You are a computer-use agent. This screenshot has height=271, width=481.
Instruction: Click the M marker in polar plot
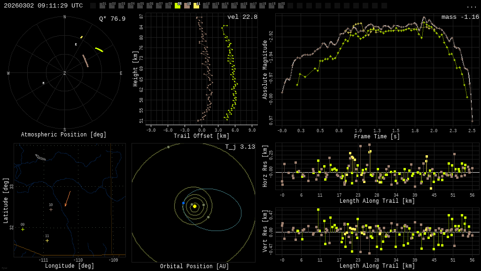click(x=44, y=83)
